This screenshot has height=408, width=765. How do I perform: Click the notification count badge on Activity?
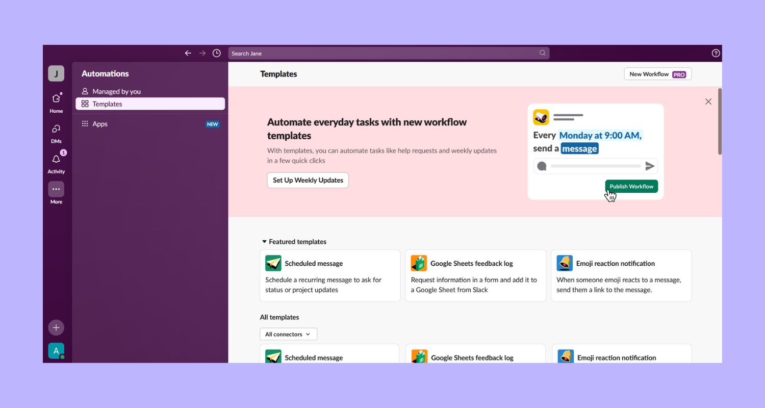[63, 152]
